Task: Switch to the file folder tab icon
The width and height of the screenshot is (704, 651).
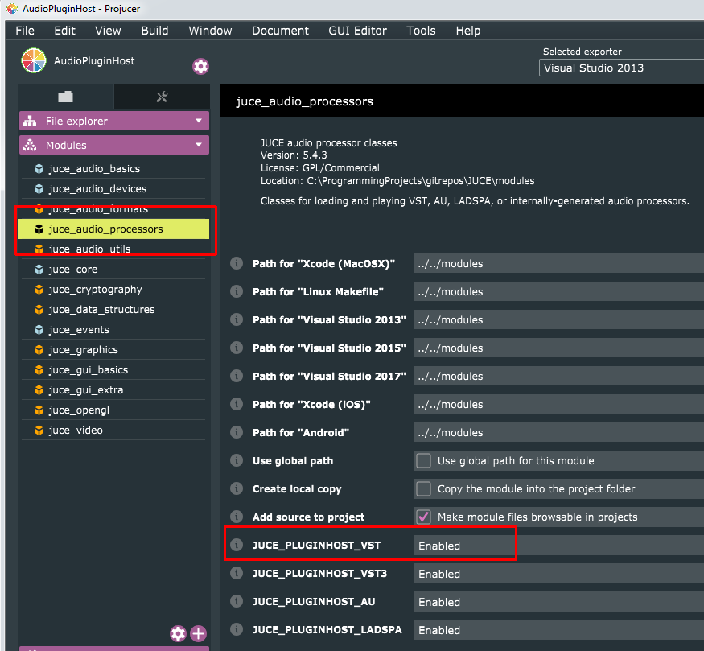Action: tap(65, 97)
